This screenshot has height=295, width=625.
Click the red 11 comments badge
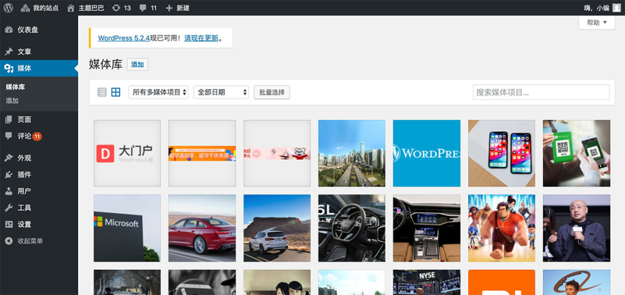click(37, 137)
